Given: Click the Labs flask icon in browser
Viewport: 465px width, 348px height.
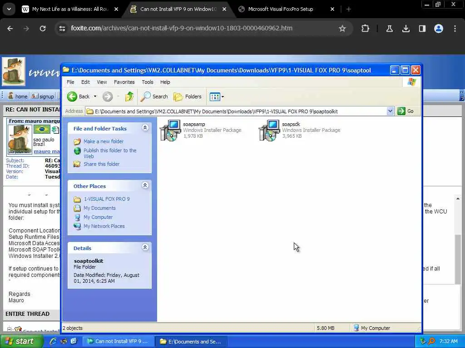Looking at the screenshot, I should pos(390,29).
